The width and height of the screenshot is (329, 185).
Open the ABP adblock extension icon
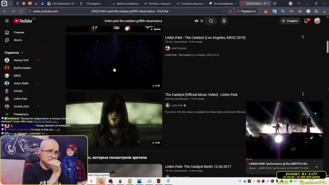coord(308,11)
